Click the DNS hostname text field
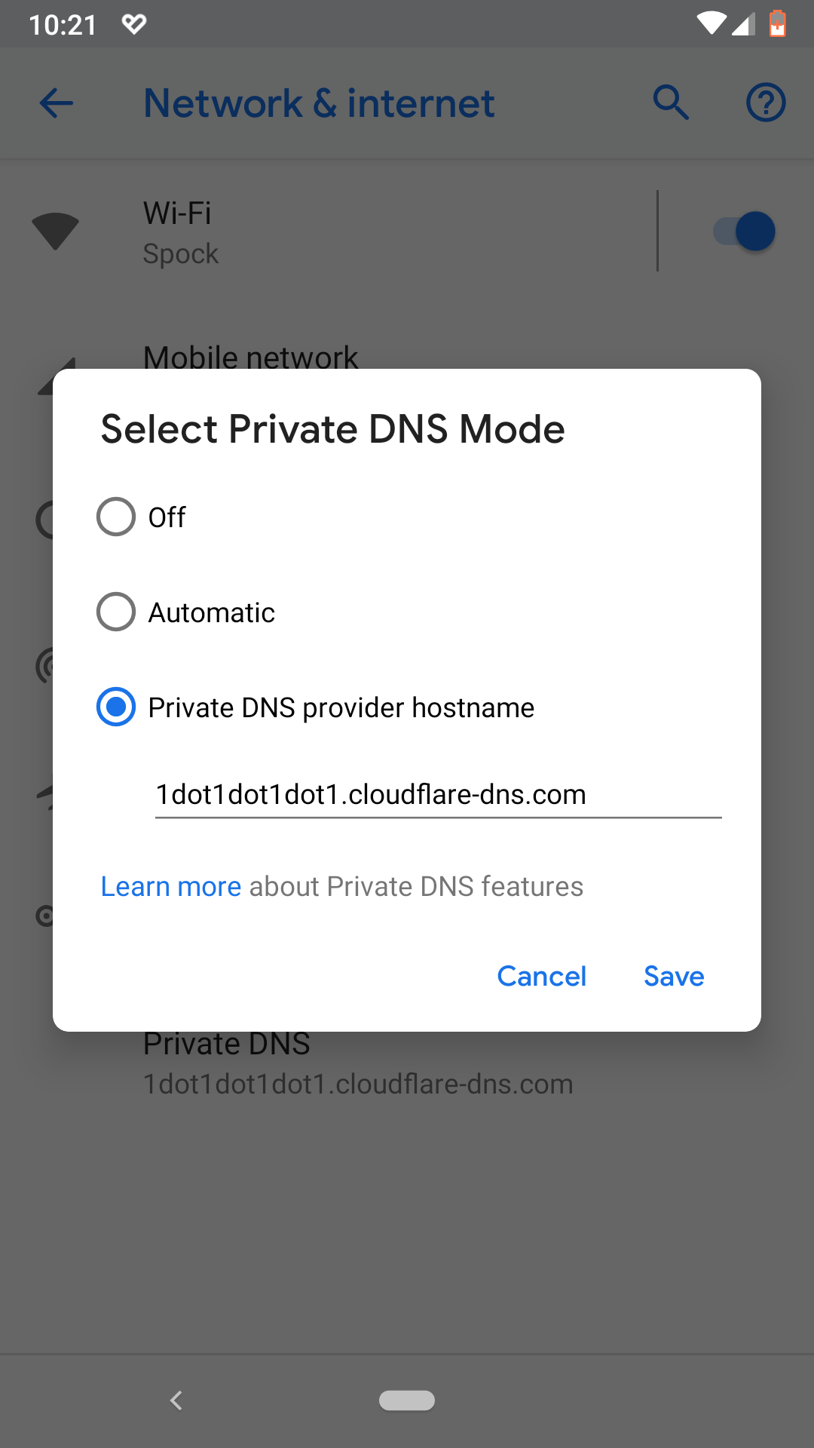814x1448 pixels. tap(438, 795)
